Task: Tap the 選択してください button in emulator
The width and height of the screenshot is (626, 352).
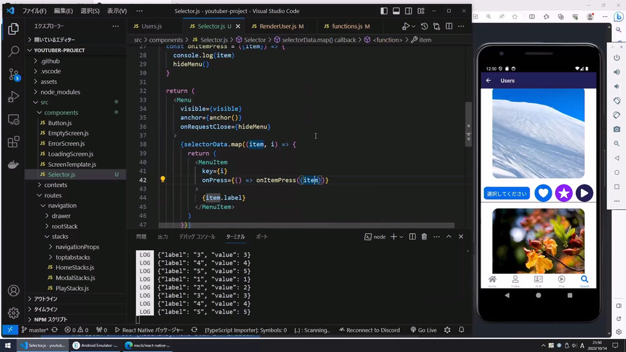Action: pyautogui.click(x=507, y=194)
